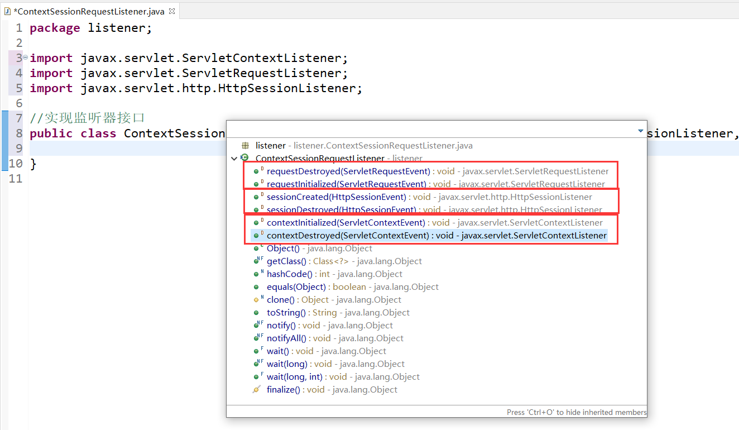Close the ContextSessionRequestListener.java tab
Viewport: 739px width, 430px height.
click(171, 10)
